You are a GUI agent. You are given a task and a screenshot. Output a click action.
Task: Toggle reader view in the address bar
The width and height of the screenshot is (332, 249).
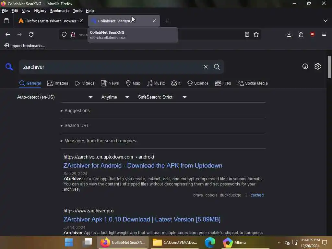click(247, 34)
